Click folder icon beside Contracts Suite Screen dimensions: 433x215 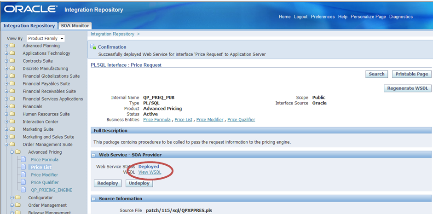click(x=12, y=61)
